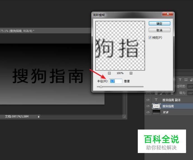Screen dimensions: 193x160
Task: Click the Gaussian Blur preview image
Action: point(120,46)
